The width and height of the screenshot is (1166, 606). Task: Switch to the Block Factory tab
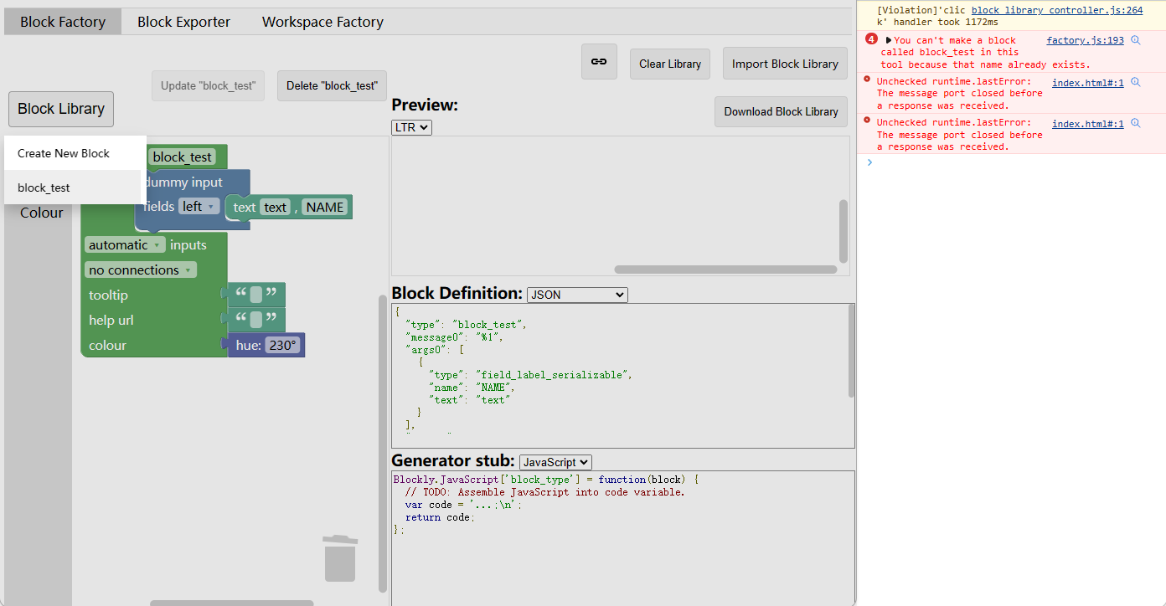63,22
